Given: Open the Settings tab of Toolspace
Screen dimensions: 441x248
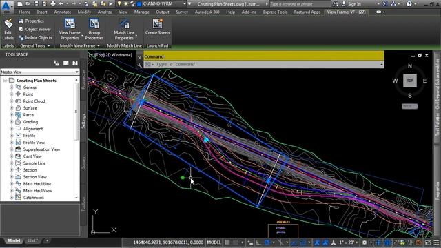Looking at the screenshot, I should (x=83, y=121).
